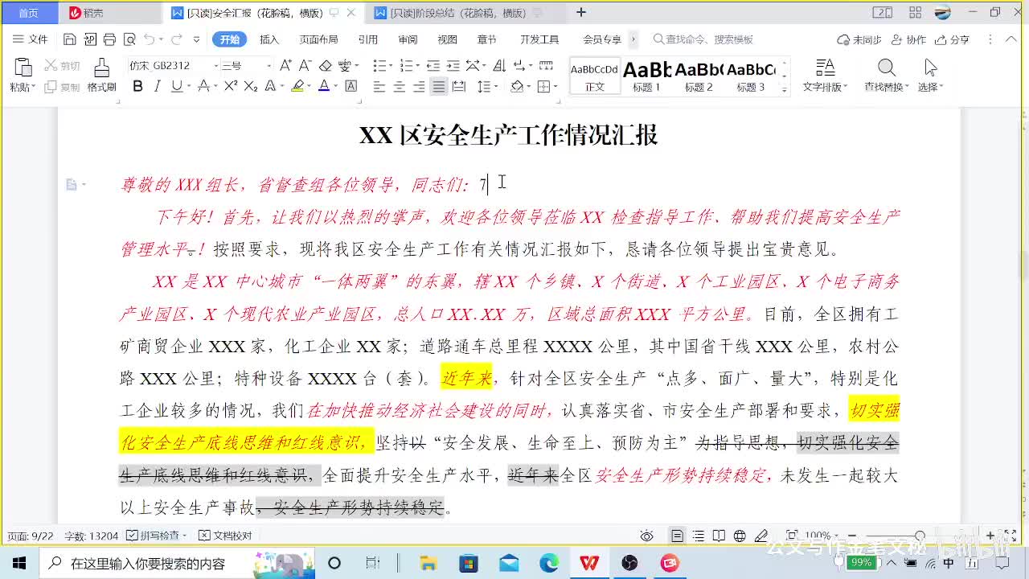This screenshot has width=1029, height=579.
Task: Click the Align Right icon
Action: pyautogui.click(x=418, y=87)
